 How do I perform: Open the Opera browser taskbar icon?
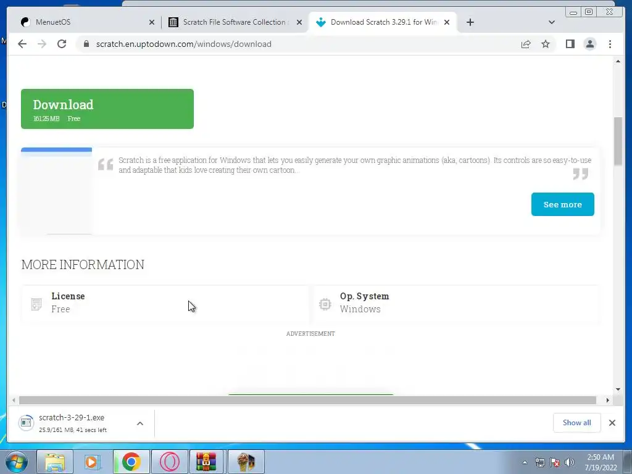(x=169, y=462)
